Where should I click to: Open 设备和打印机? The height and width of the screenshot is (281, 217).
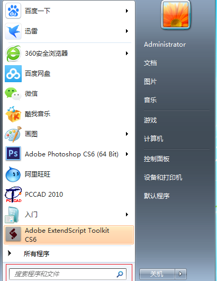[x=163, y=178]
